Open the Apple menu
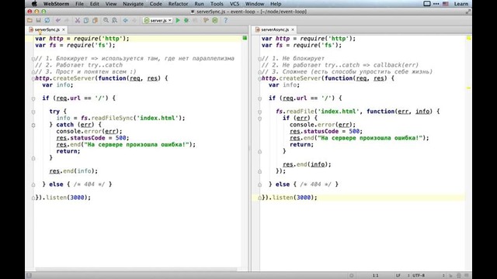The height and width of the screenshot is (279, 497). (x=34, y=4)
